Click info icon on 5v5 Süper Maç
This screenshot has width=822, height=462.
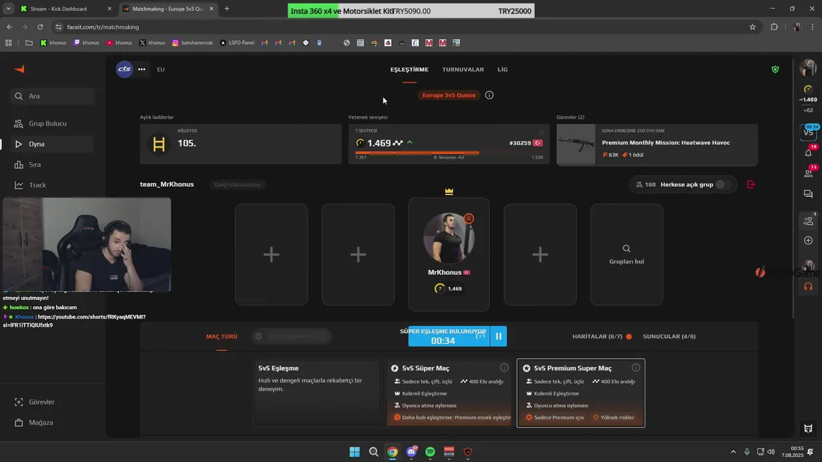pos(504,368)
